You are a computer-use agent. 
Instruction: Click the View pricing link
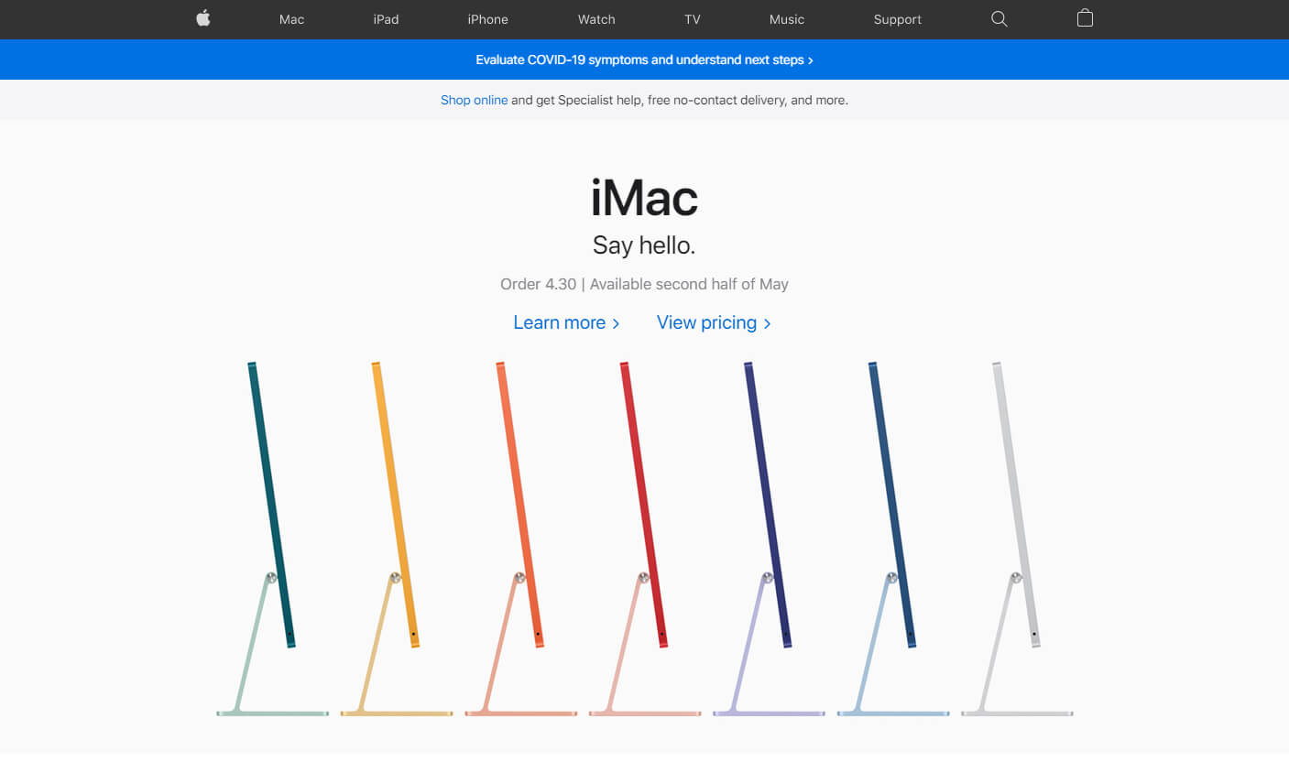(x=706, y=322)
